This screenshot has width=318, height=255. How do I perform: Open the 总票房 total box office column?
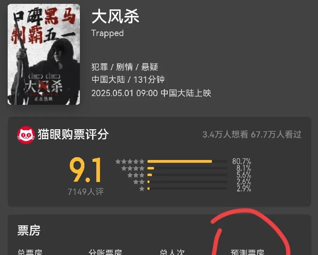pyautogui.click(x=30, y=252)
